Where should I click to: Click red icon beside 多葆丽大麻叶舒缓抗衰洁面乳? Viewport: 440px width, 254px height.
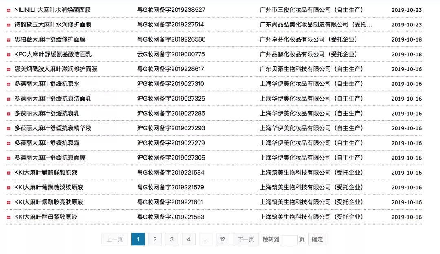[9, 99]
